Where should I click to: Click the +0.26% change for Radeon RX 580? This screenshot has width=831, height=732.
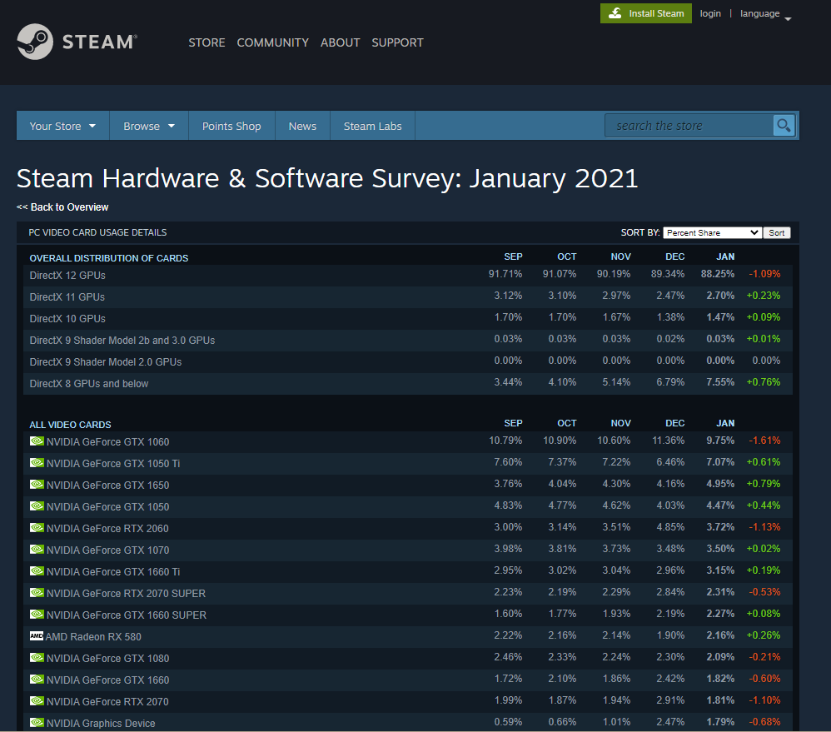tap(764, 635)
